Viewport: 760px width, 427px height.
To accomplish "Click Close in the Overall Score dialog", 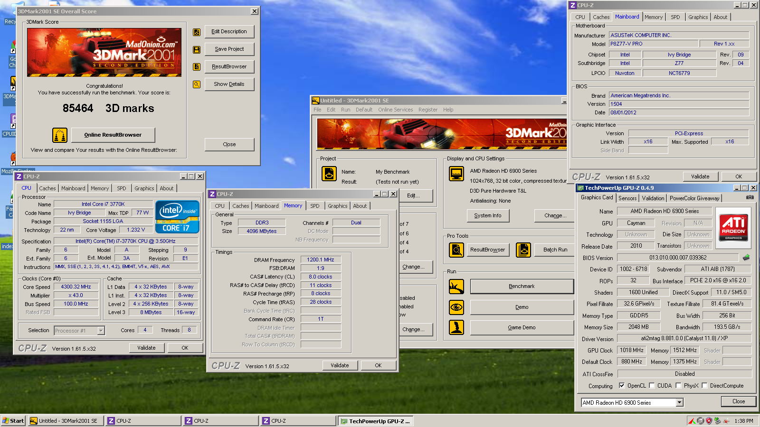I will coord(229,145).
